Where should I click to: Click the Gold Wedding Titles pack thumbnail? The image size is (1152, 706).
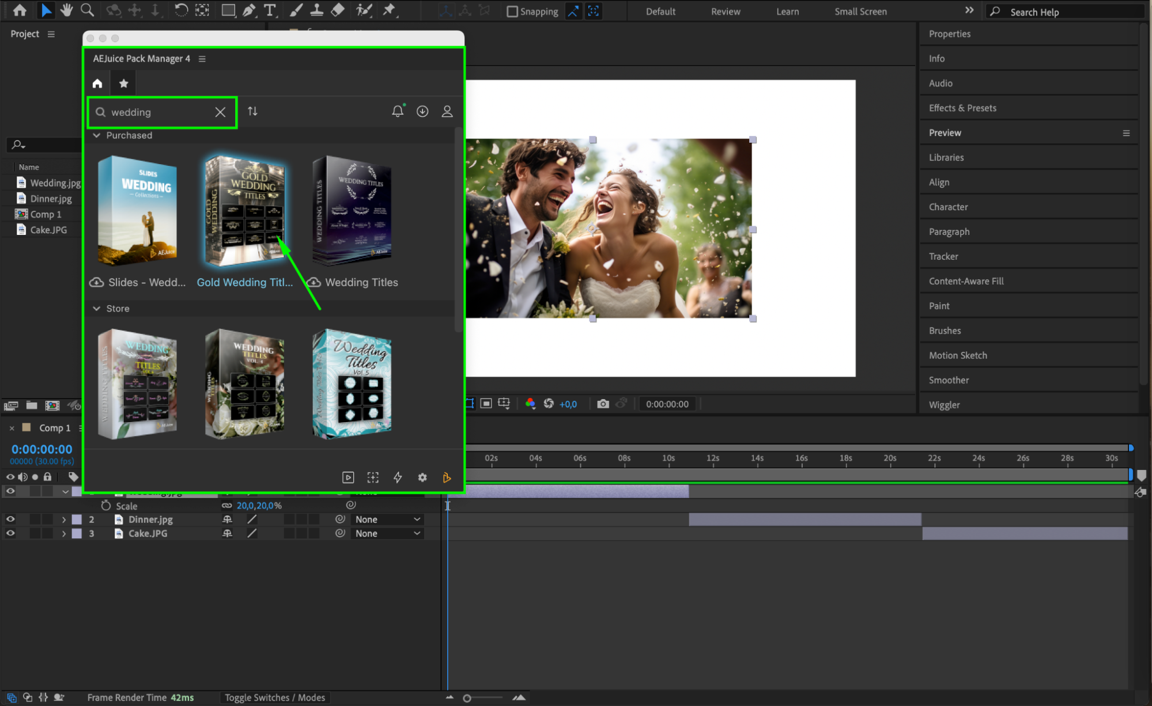[244, 211]
